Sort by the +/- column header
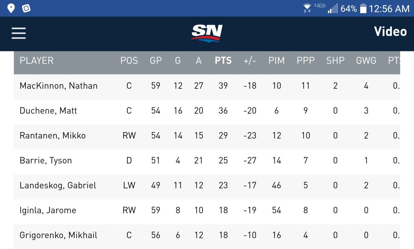 [x=250, y=61]
